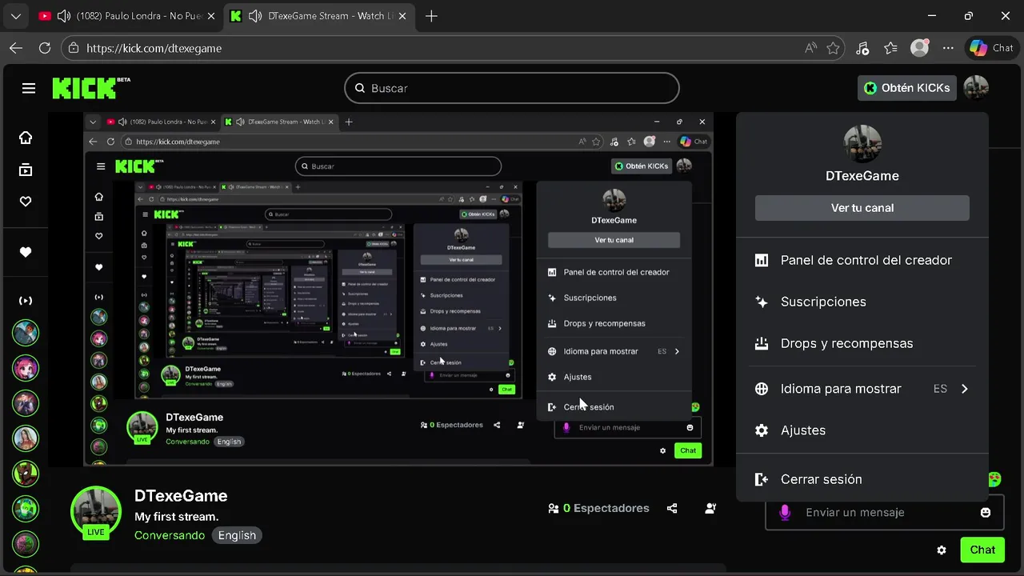Image resolution: width=1024 pixels, height=576 pixels.
Task: Open a new browser tab
Action: pos(431,16)
